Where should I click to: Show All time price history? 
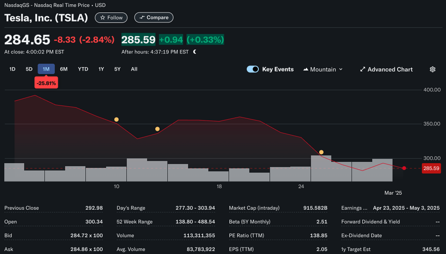[x=134, y=69]
